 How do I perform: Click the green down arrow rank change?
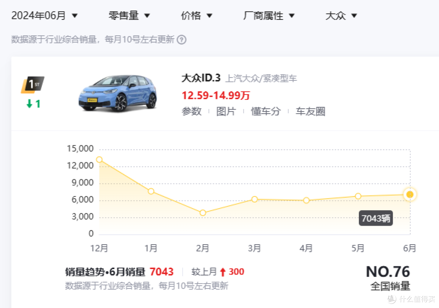tap(29, 104)
